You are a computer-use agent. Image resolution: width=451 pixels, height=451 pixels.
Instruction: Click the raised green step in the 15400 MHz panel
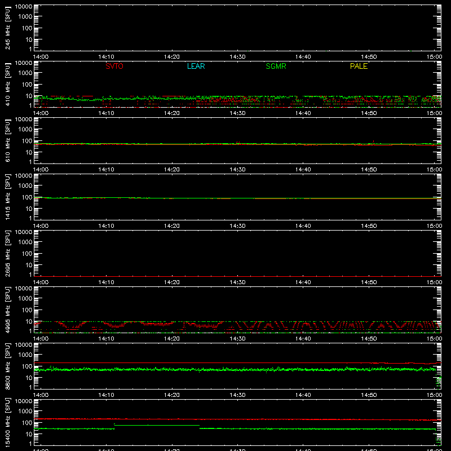tap(157, 425)
